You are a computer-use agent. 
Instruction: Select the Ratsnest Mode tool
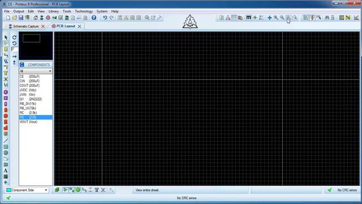click(6, 79)
